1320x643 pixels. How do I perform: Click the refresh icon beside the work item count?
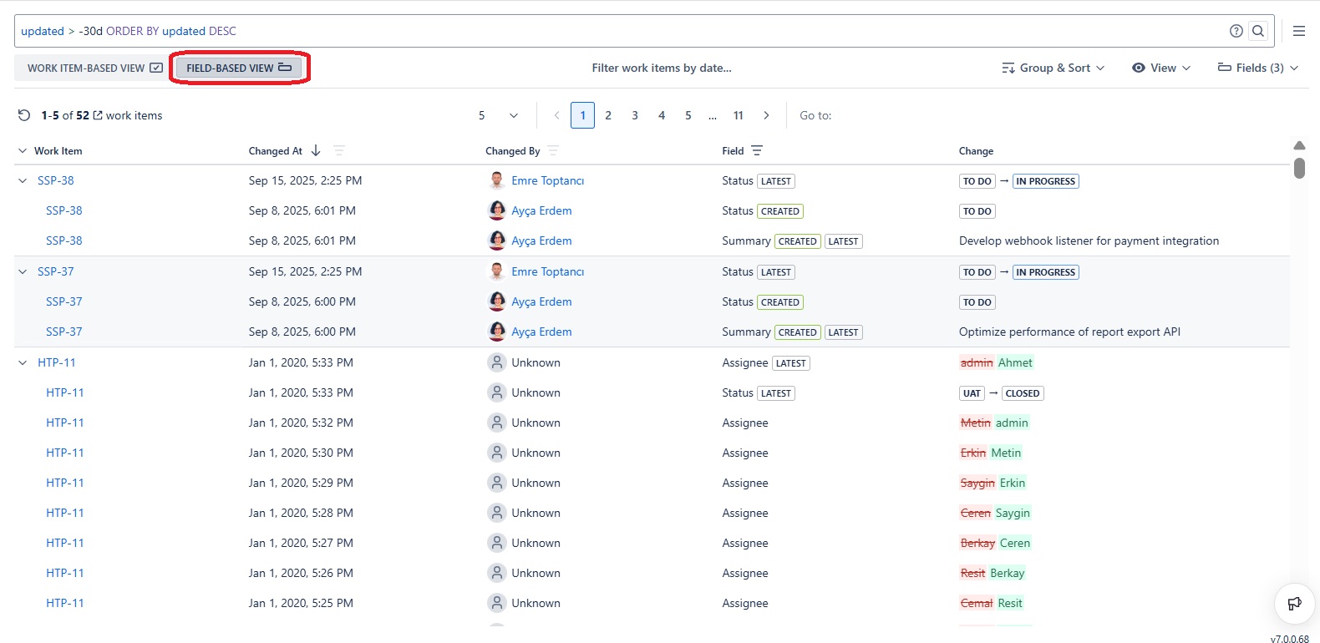click(x=24, y=115)
